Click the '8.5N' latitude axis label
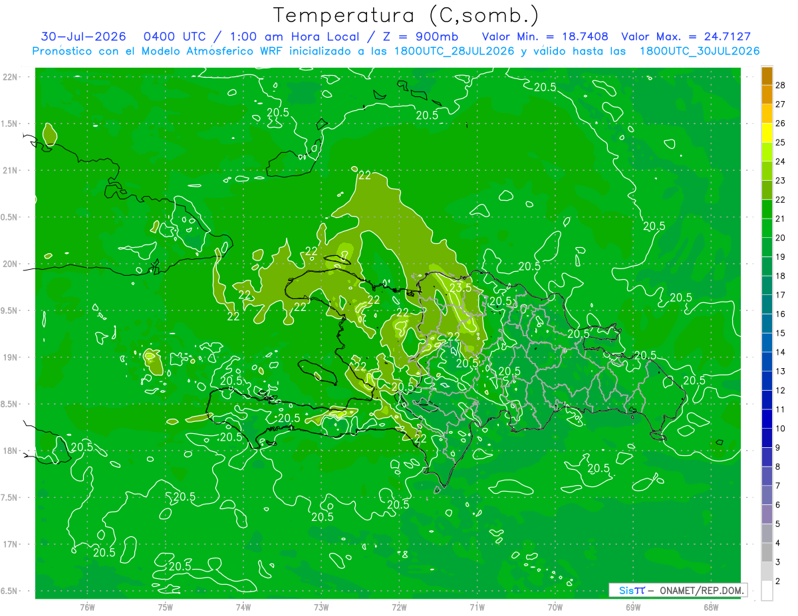This screenshot has width=798, height=616. pyautogui.click(x=10, y=404)
